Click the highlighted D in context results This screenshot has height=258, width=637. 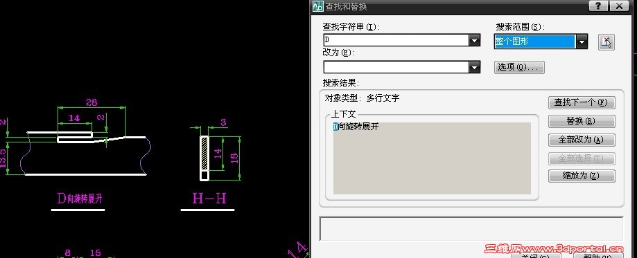click(335, 127)
